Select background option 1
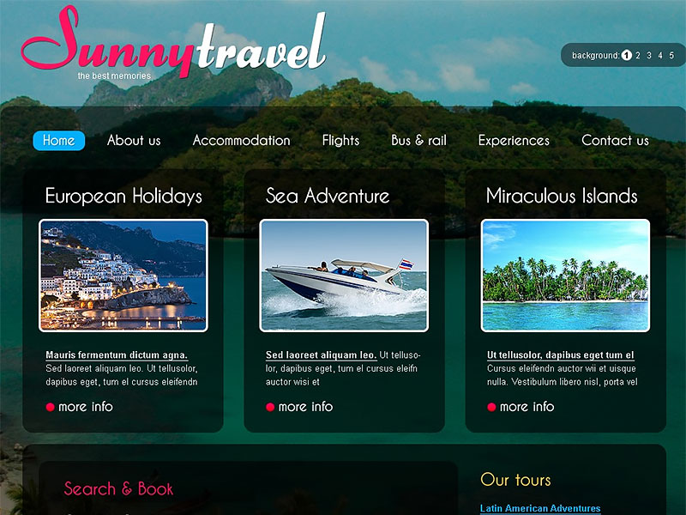The image size is (686, 515). 627,55
